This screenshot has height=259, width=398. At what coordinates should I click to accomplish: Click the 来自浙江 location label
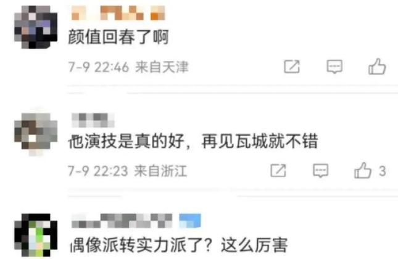[x=160, y=171]
